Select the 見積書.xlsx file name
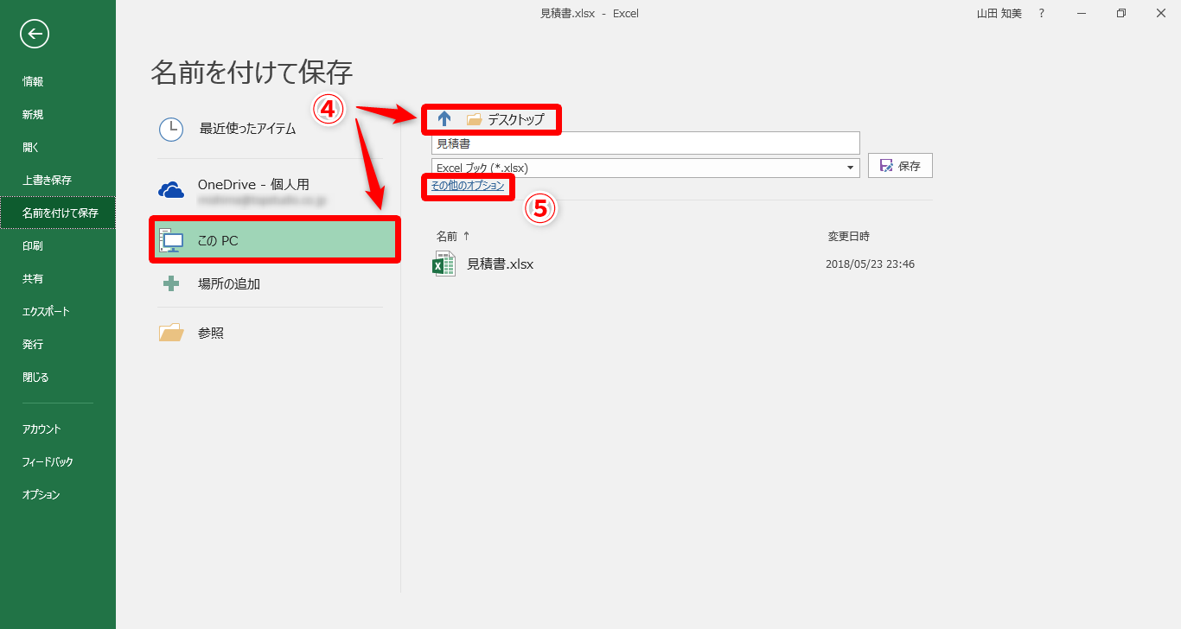This screenshot has width=1181, height=629. coord(500,264)
